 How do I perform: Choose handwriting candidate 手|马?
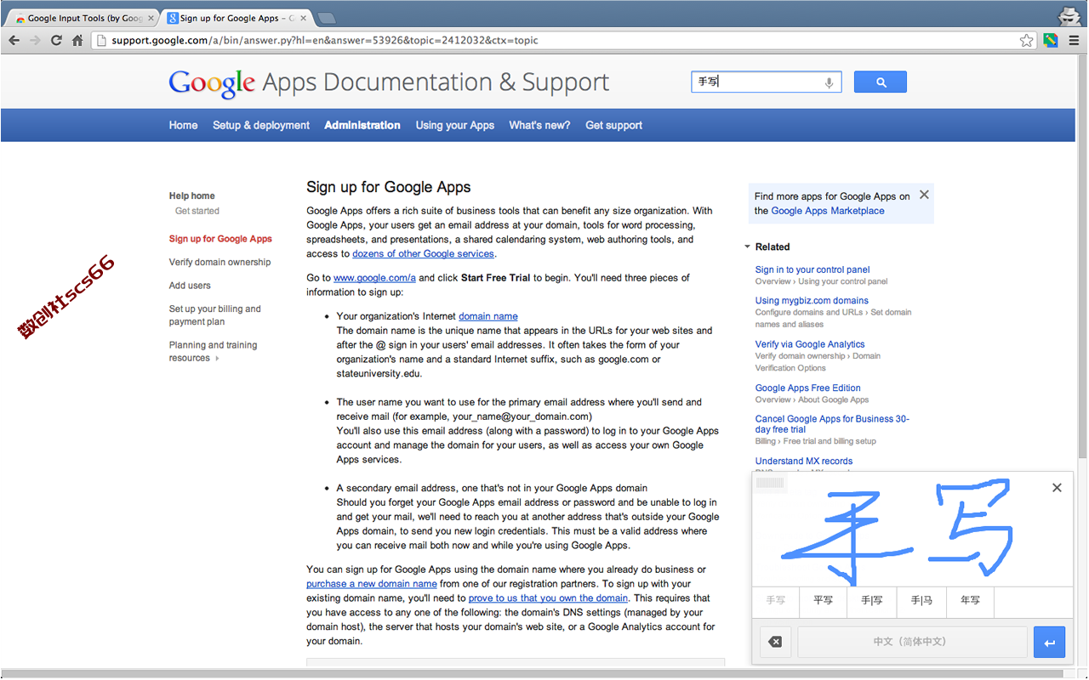pos(921,601)
